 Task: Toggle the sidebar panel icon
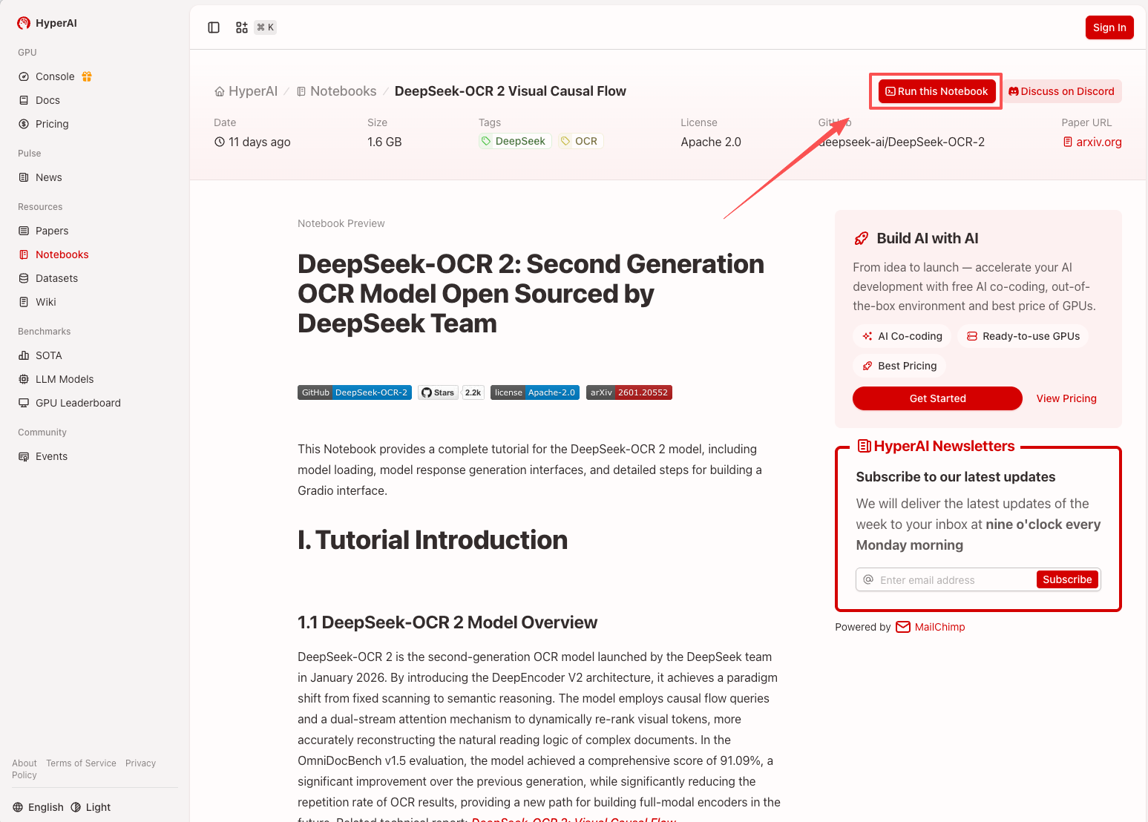tap(214, 27)
